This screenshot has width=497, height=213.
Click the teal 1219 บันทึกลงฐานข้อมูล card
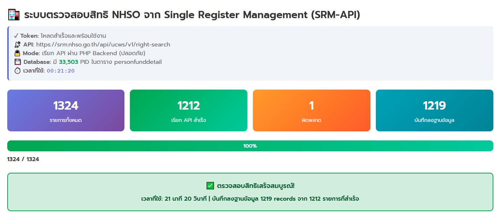click(435, 110)
